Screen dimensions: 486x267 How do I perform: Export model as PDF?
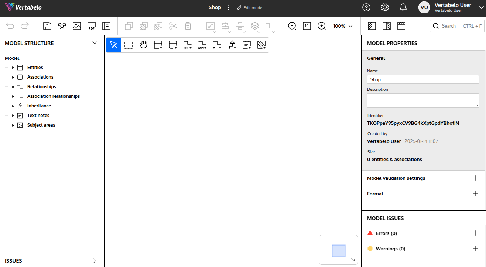(92, 26)
